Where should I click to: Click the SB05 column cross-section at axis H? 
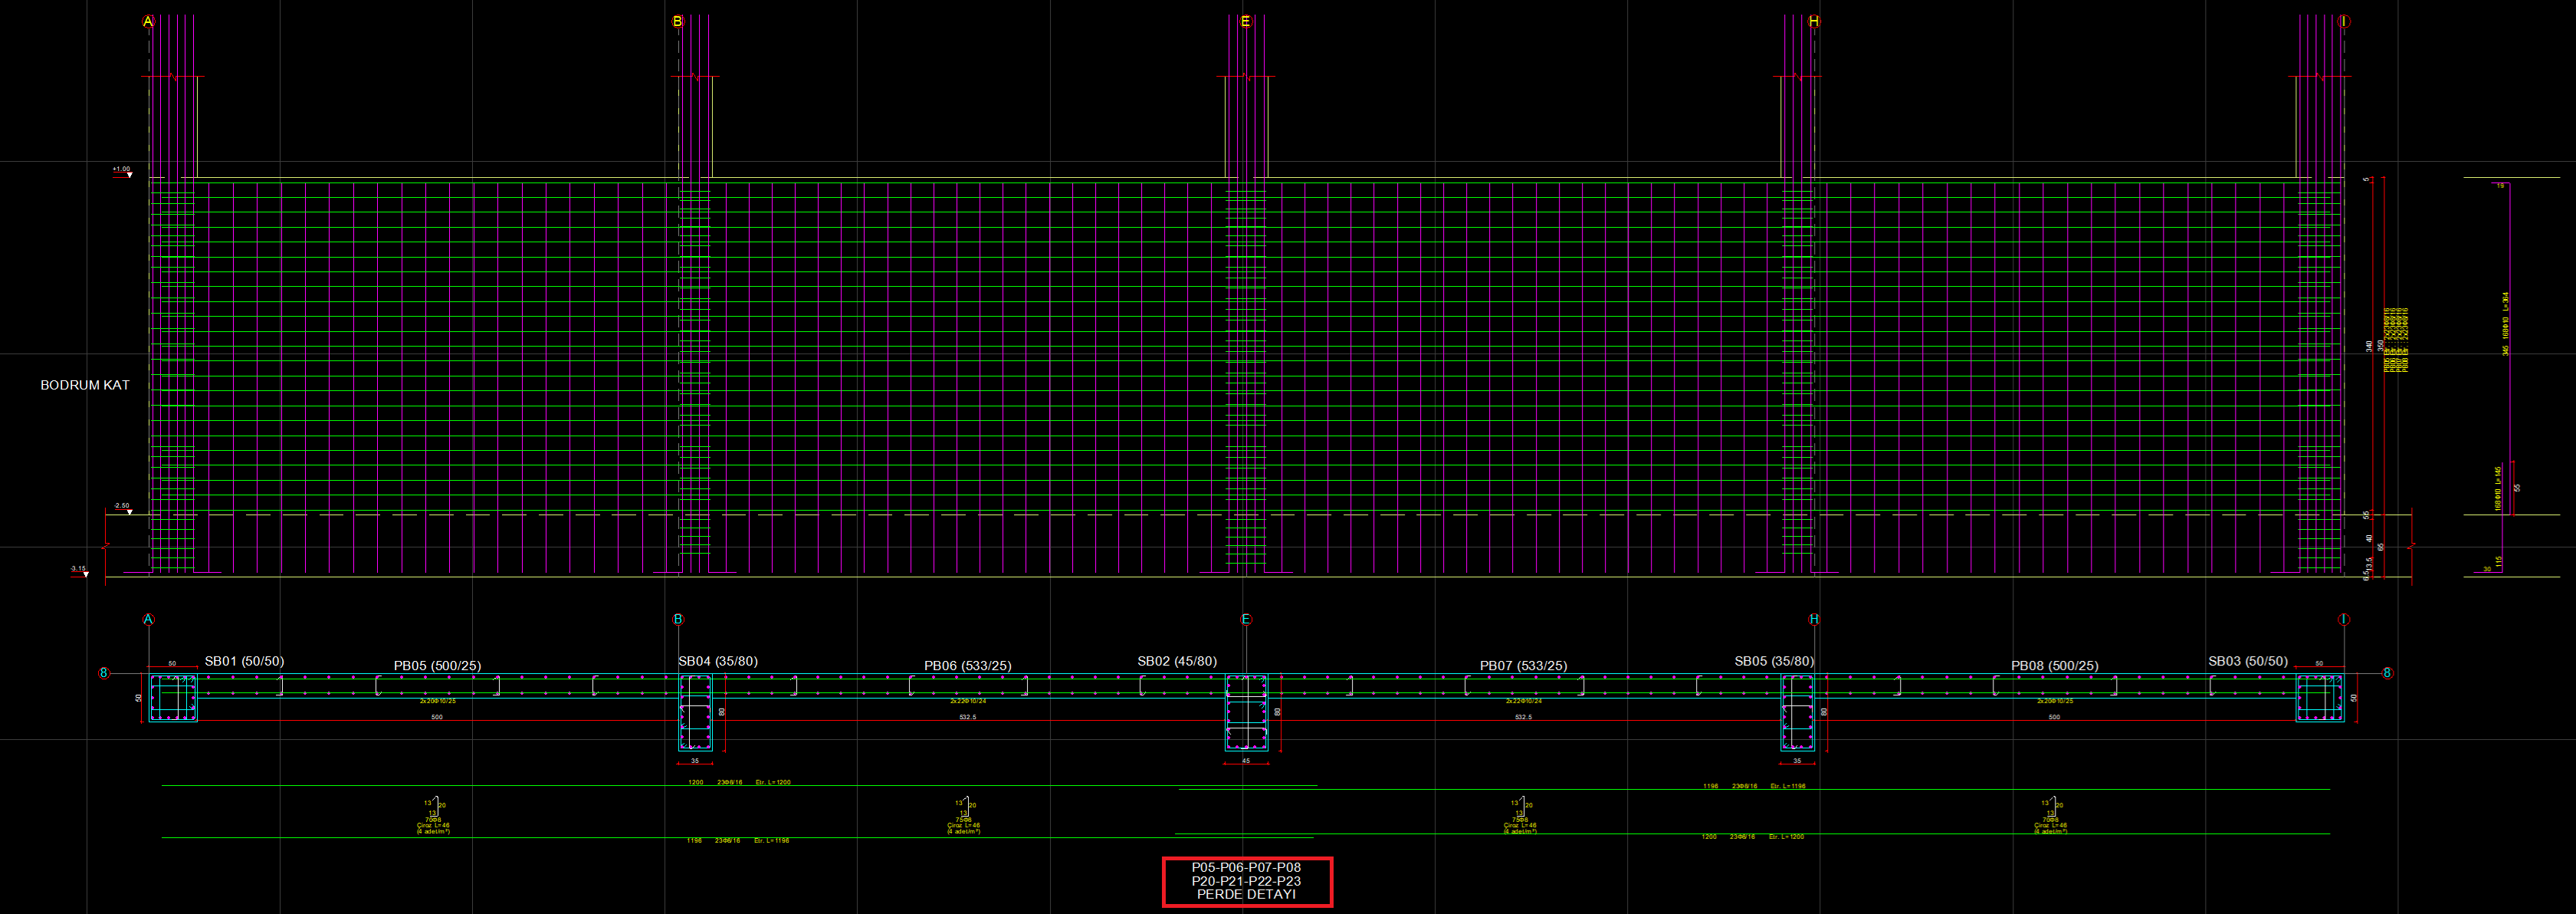(1797, 712)
